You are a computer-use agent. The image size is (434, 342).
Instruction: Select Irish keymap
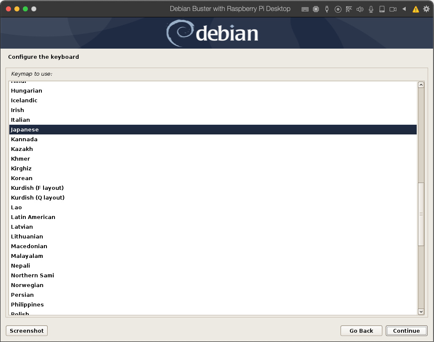click(x=213, y=110)
